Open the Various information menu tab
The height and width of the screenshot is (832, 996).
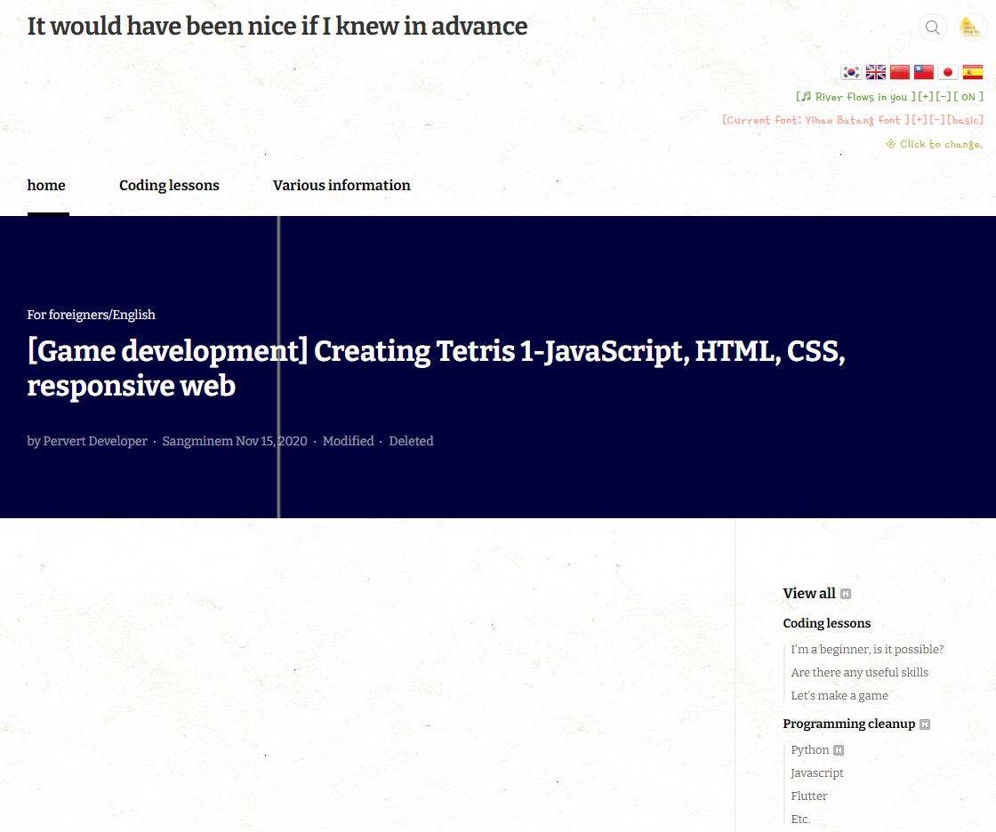(x=341, y=185)
